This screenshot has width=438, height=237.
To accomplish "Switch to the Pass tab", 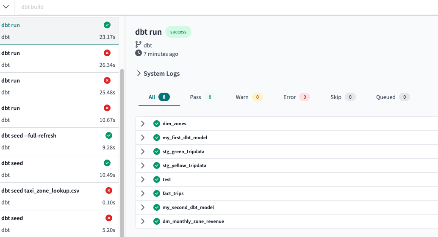I will click(202, 97).
